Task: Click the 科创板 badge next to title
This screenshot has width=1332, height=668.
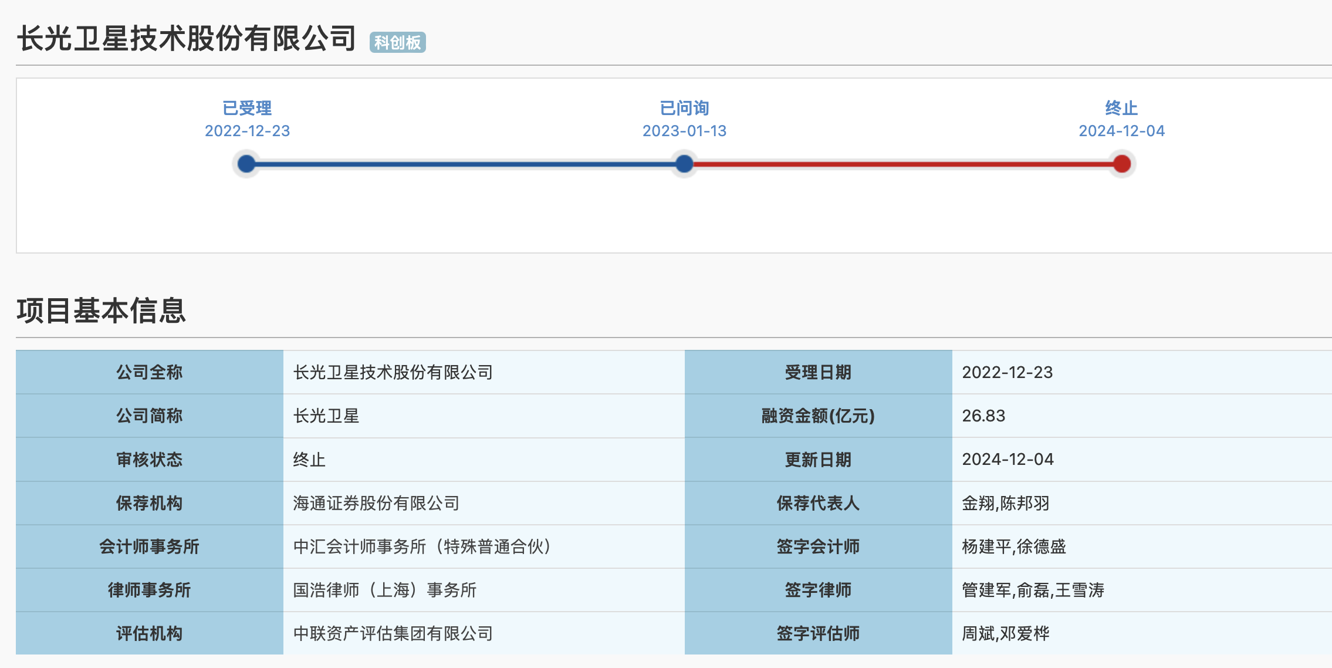Action: point(397,42)
